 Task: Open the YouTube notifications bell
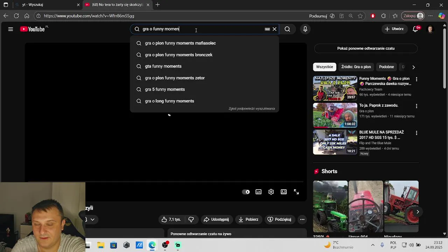[416, 29]
